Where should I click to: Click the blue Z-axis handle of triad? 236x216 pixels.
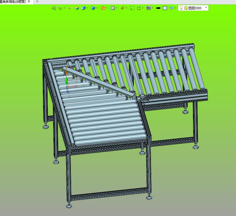(67, 91)
